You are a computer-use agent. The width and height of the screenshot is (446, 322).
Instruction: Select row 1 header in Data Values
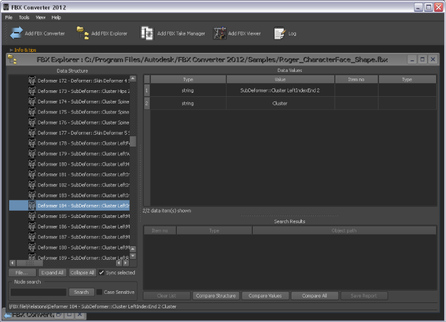147,90
